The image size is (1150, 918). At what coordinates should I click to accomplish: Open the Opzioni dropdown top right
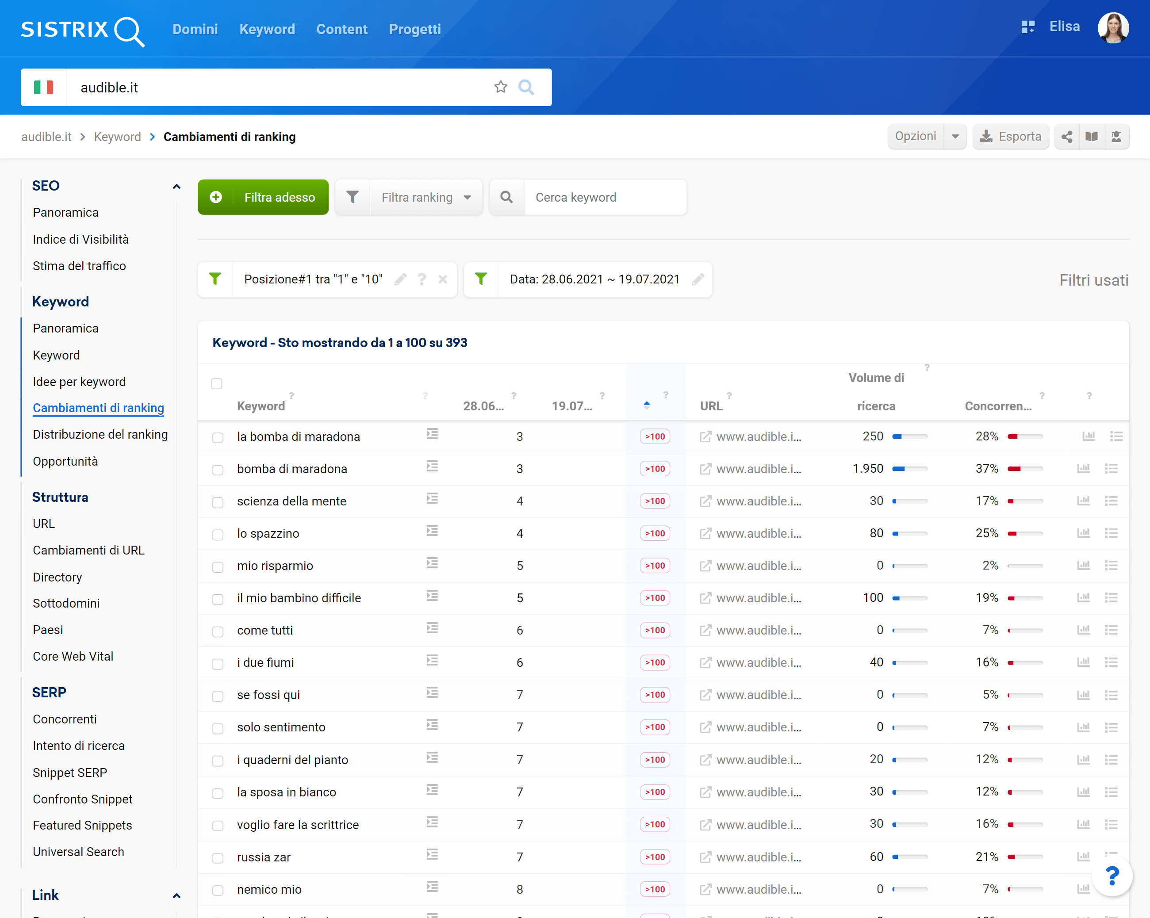(x=925, y=138)
